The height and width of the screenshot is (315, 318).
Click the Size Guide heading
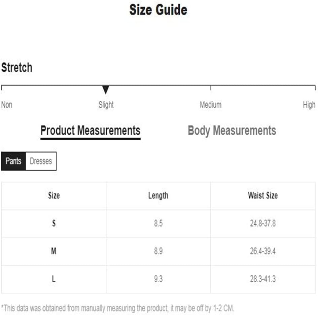coord(158,10)
